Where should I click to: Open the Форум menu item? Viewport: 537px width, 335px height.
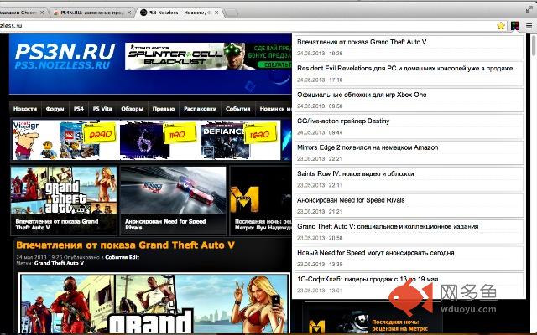click(55, 109)
